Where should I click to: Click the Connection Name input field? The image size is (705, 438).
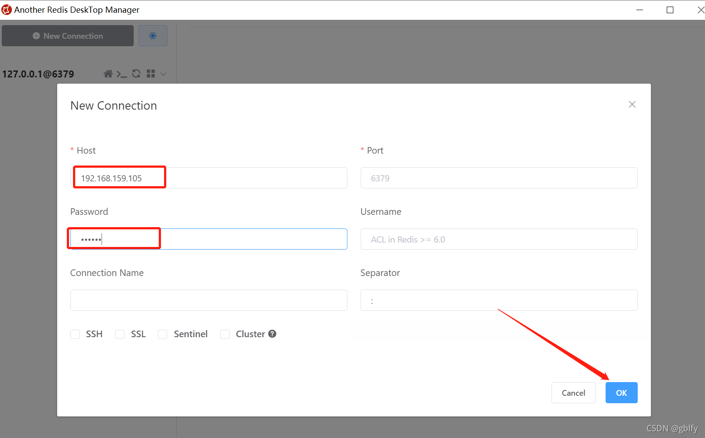[x=208, y=300]
